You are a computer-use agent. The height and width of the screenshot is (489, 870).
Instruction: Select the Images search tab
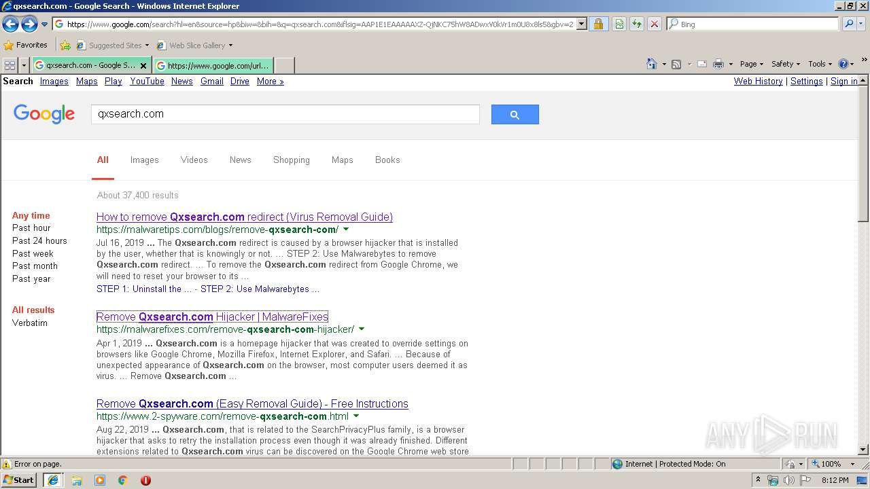(145, 160)
